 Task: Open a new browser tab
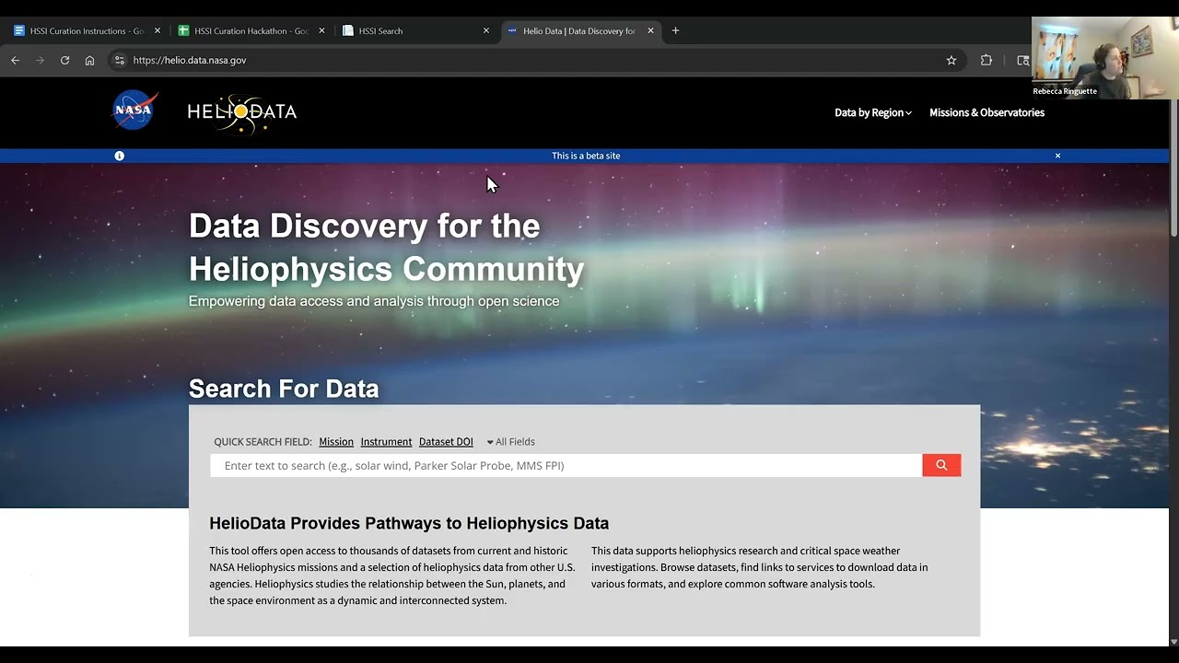coord(675,30)
